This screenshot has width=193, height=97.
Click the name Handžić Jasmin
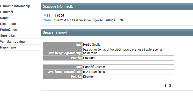coord(94,67)
